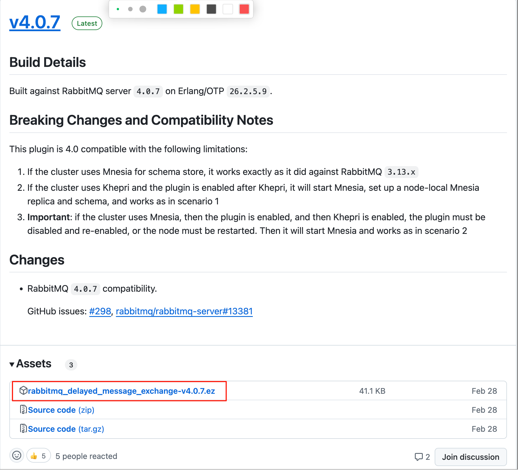Image resolution: width=518 pixels, height=470 pixels.
Task: Open the smiley add-reaction picker
Action: pyautogui.click(x=17, y=456)
